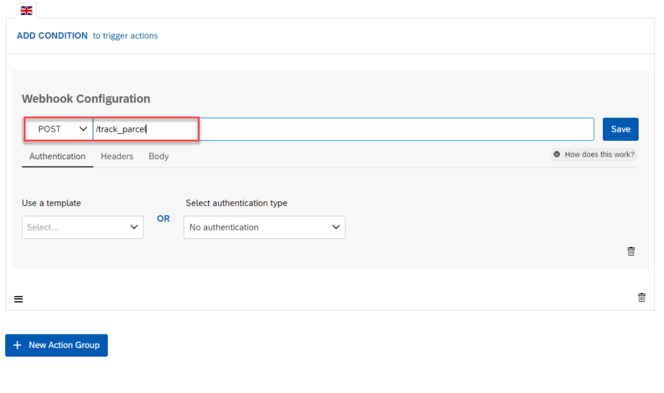Click the chevron arrow next to POST
The width and height of the screenshot is (664, 393).
click(83, 129)
